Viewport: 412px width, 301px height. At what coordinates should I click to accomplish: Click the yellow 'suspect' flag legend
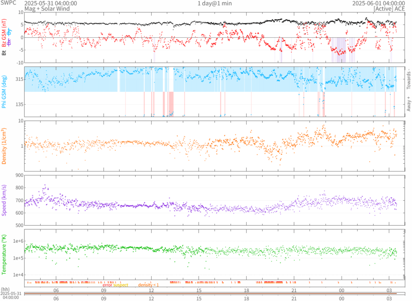[x=121, y=285]
